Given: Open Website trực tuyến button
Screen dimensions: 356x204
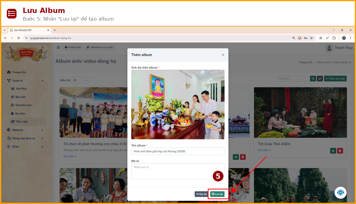Looking at the screenshot, I should click(x=100, y=47).
